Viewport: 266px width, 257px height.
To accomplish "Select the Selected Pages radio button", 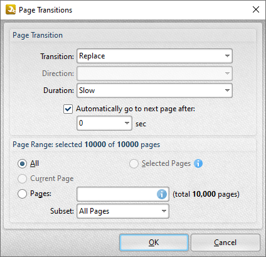I will [134, 163].
